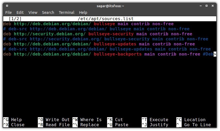Open the Terminal menu
This screenshot has height=131, width=220.
[x=67, y=12]
